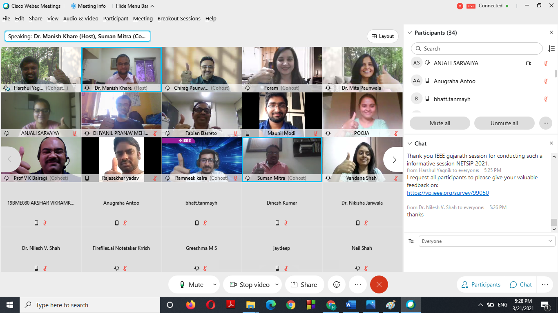Viewport: 558px width, 313px height.
Task: Click the participants Search field
Action: 476,48
